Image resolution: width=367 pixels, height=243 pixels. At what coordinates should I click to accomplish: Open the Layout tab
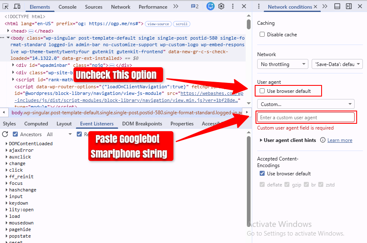[x=64, y=124]
